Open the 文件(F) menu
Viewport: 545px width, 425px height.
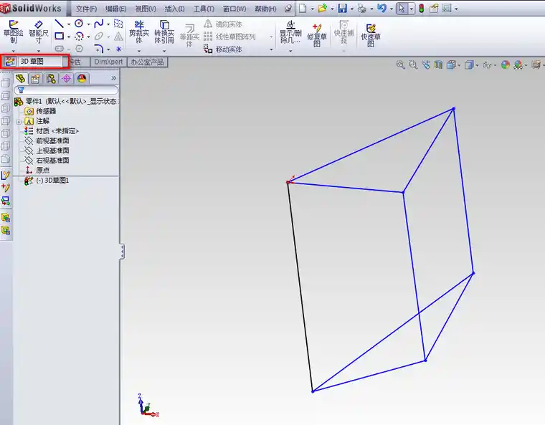pos(86,9)
